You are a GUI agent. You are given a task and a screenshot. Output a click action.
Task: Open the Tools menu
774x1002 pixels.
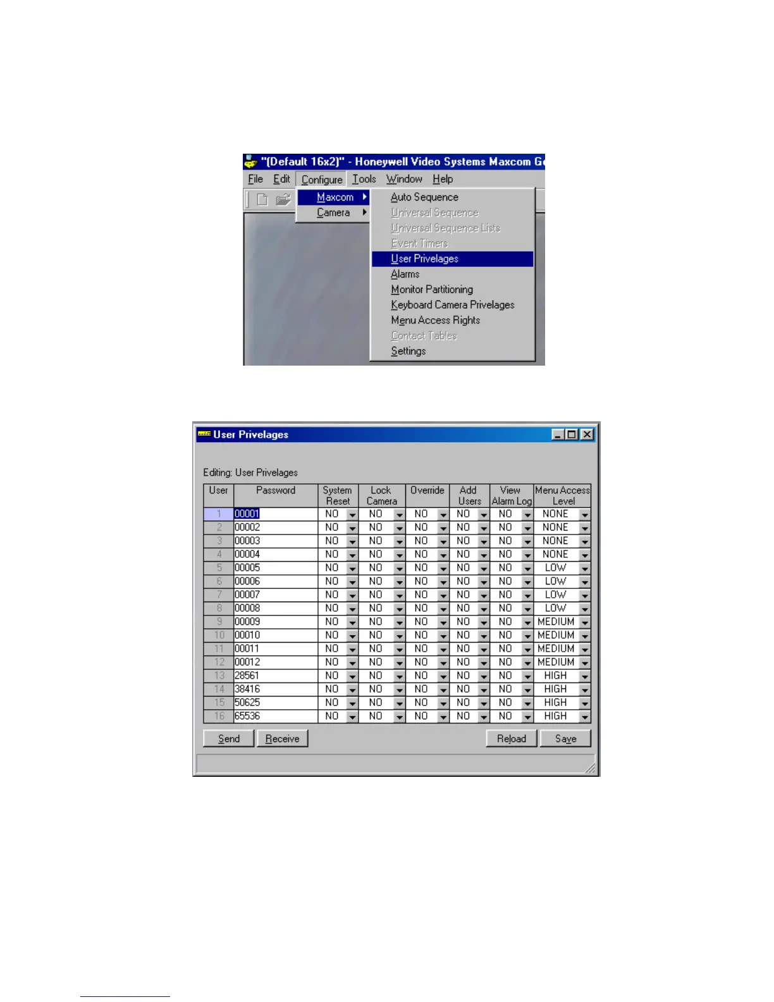click(364, 179)
